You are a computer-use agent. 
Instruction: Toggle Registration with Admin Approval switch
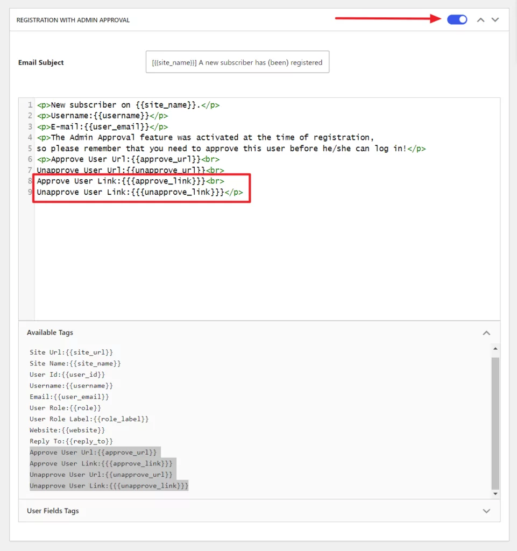(x=457, y=20)
